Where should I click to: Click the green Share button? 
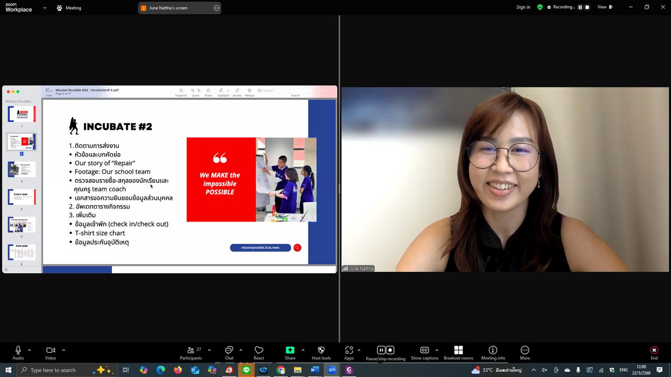(x=290, y=353)
